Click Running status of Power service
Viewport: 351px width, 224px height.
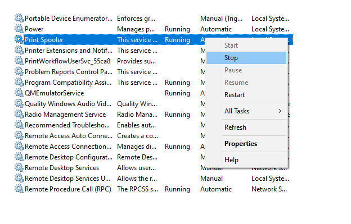click(177, 29)
